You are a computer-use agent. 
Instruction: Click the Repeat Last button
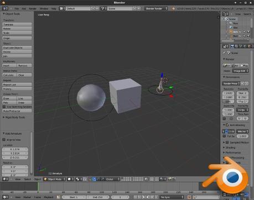(17, 85)
